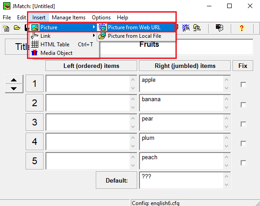
Task: Click the Default text field containing ???
Action: pyautogui.click(x=185, y=180)
